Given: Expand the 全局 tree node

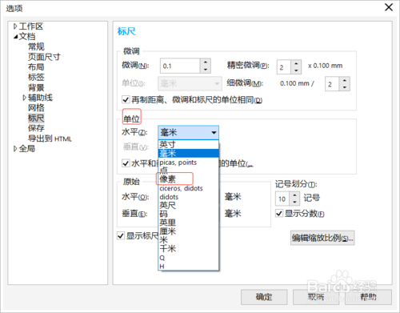Looking at the screenshot, I should [15, 149].
